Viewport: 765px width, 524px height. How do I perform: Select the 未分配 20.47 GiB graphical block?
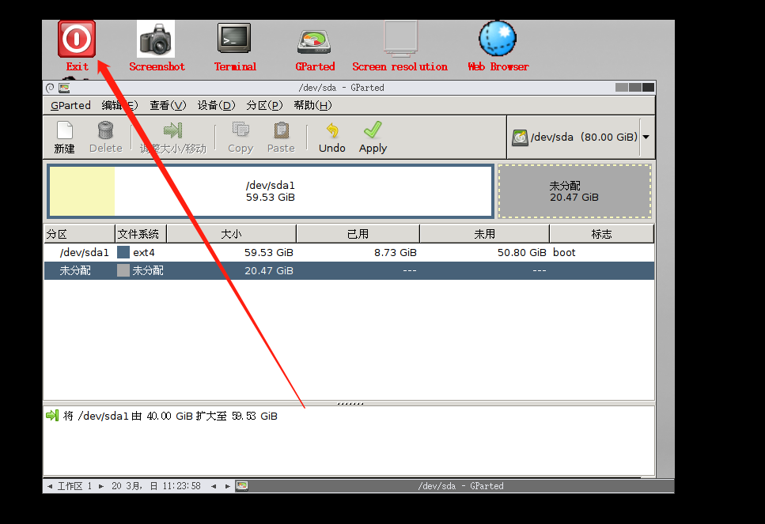coord(574,191)
